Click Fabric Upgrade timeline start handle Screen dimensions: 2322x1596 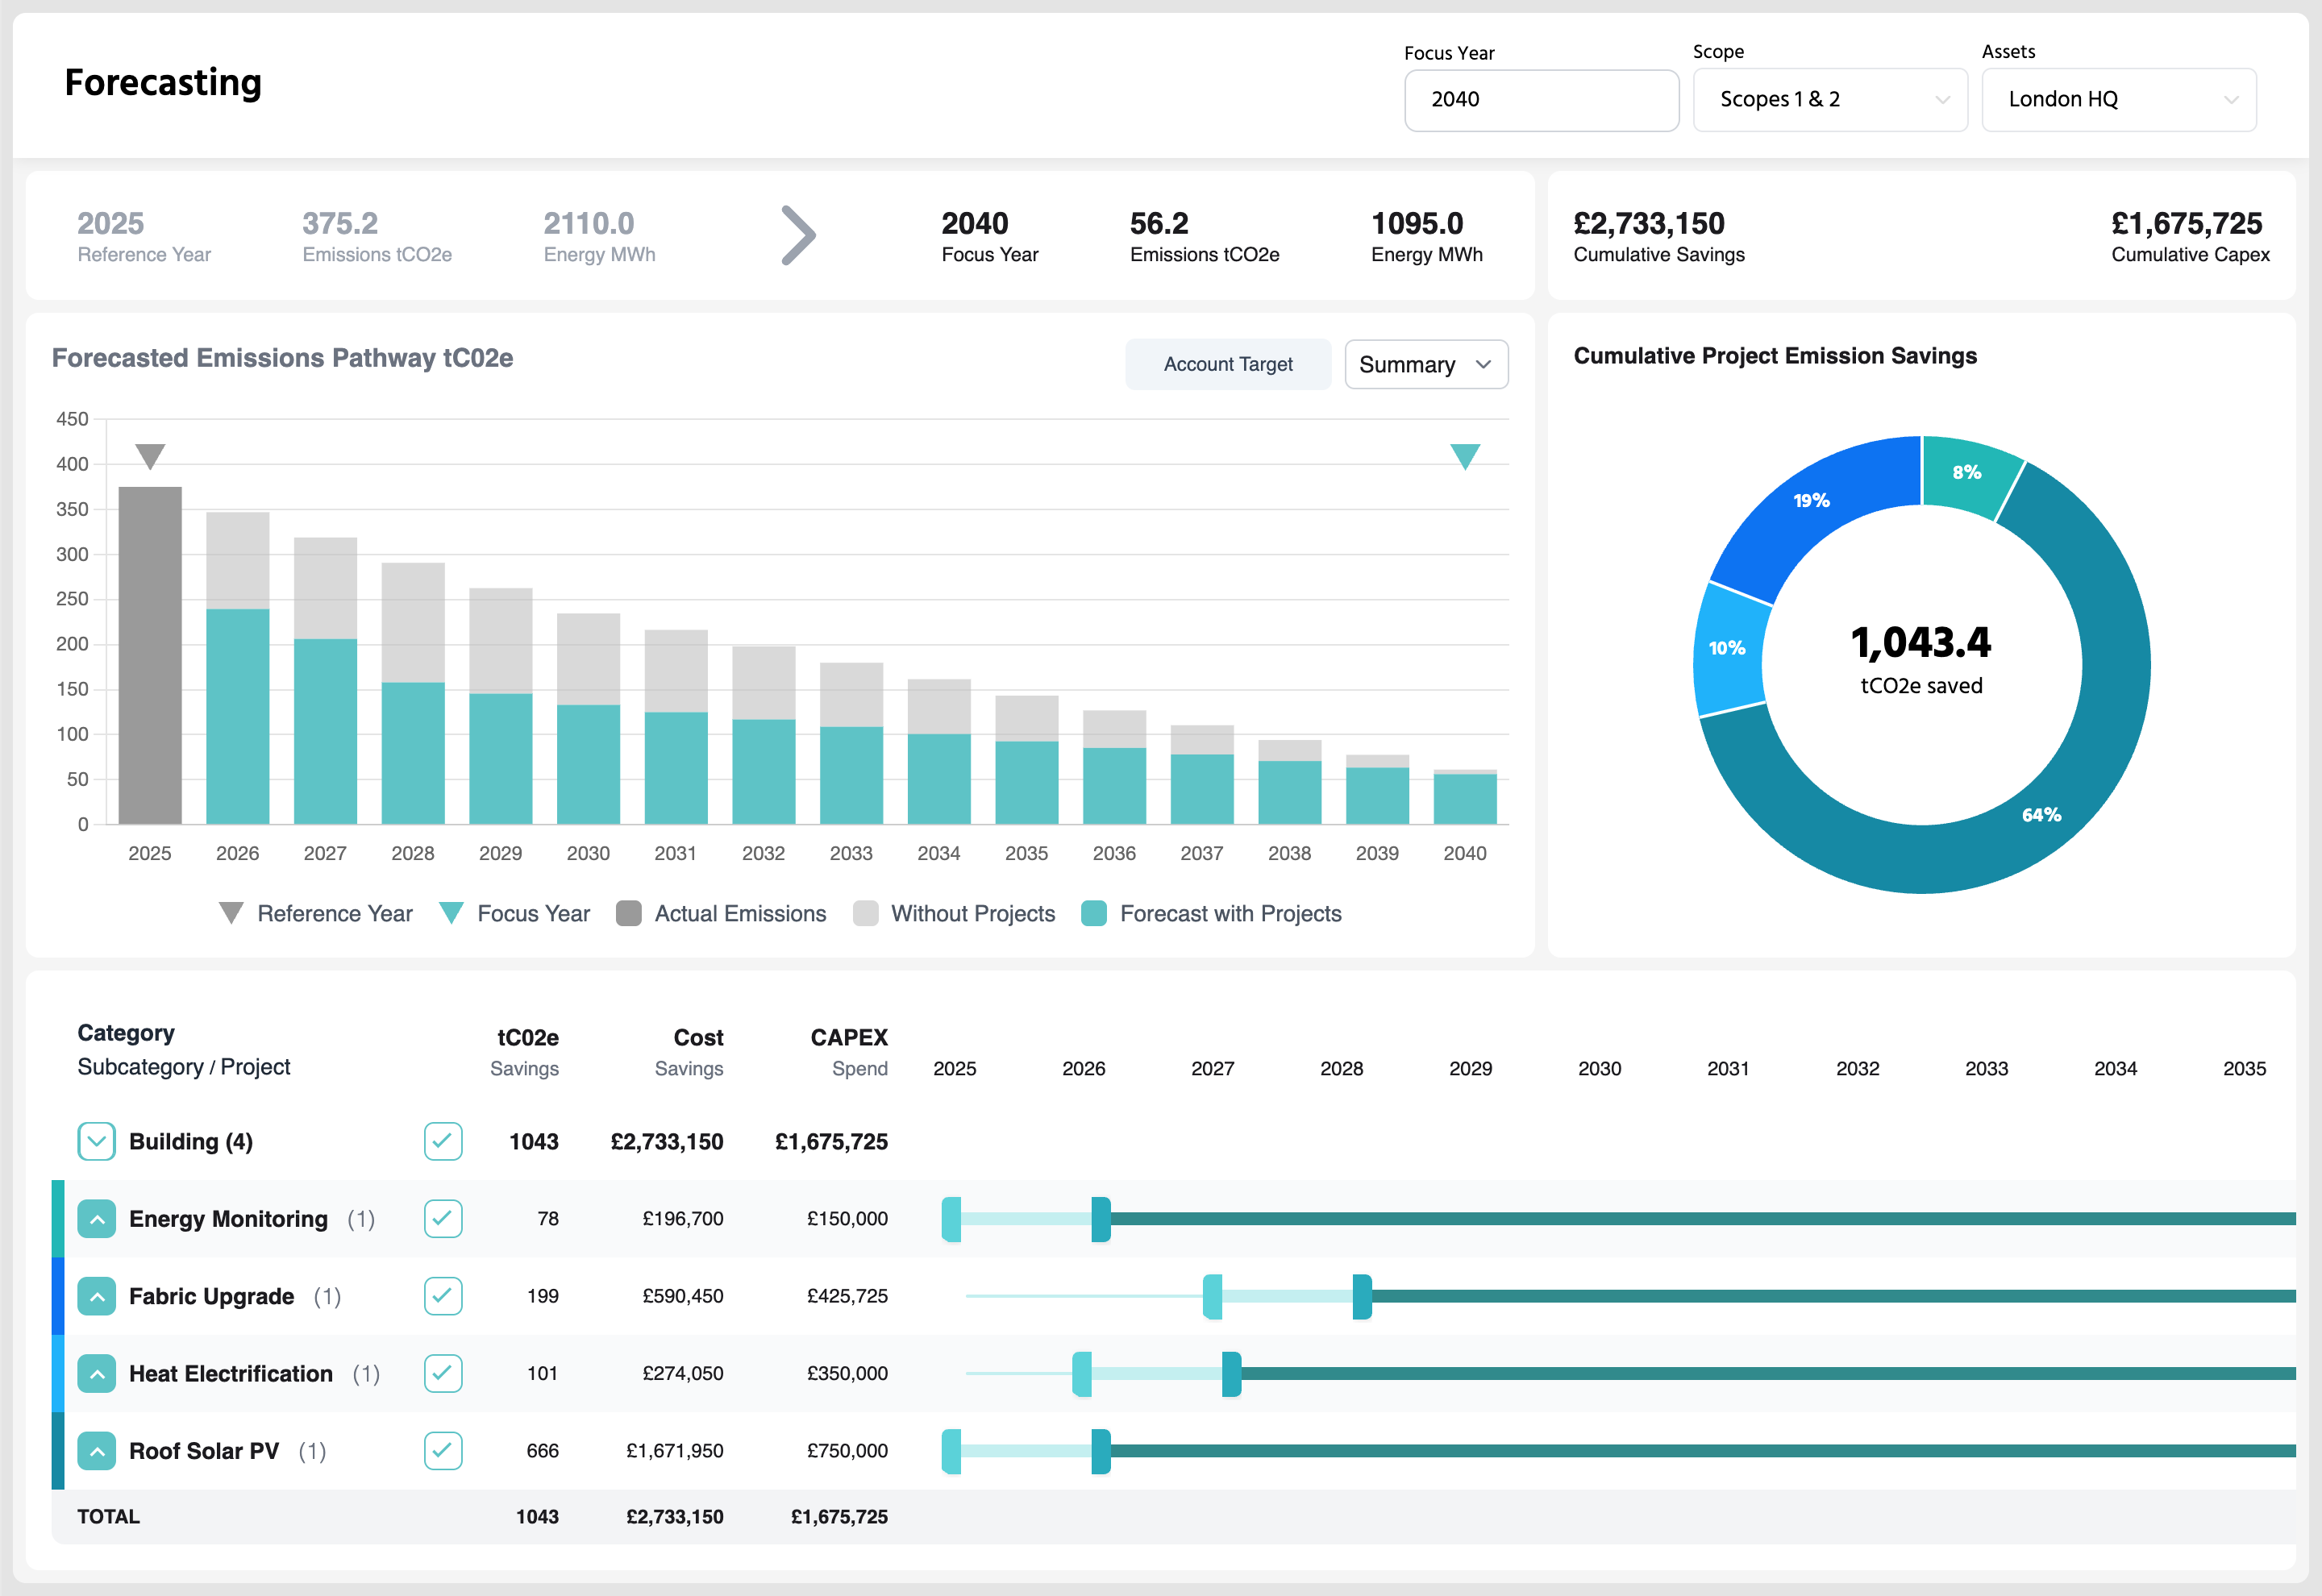pos(1212,1297)
